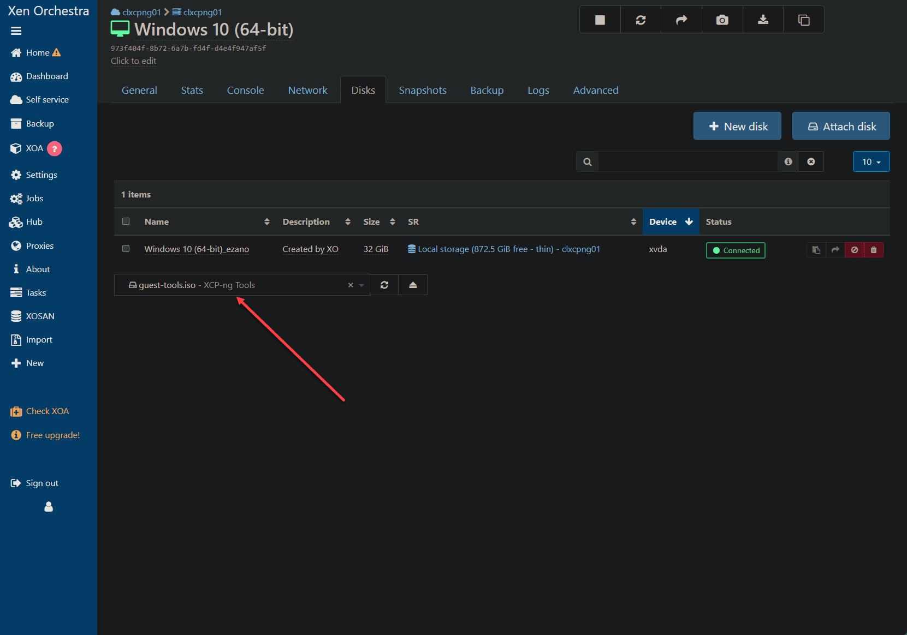Copy the VM using the duplicate icon
This screenshot has width=907, height=635.
point(804,20)
